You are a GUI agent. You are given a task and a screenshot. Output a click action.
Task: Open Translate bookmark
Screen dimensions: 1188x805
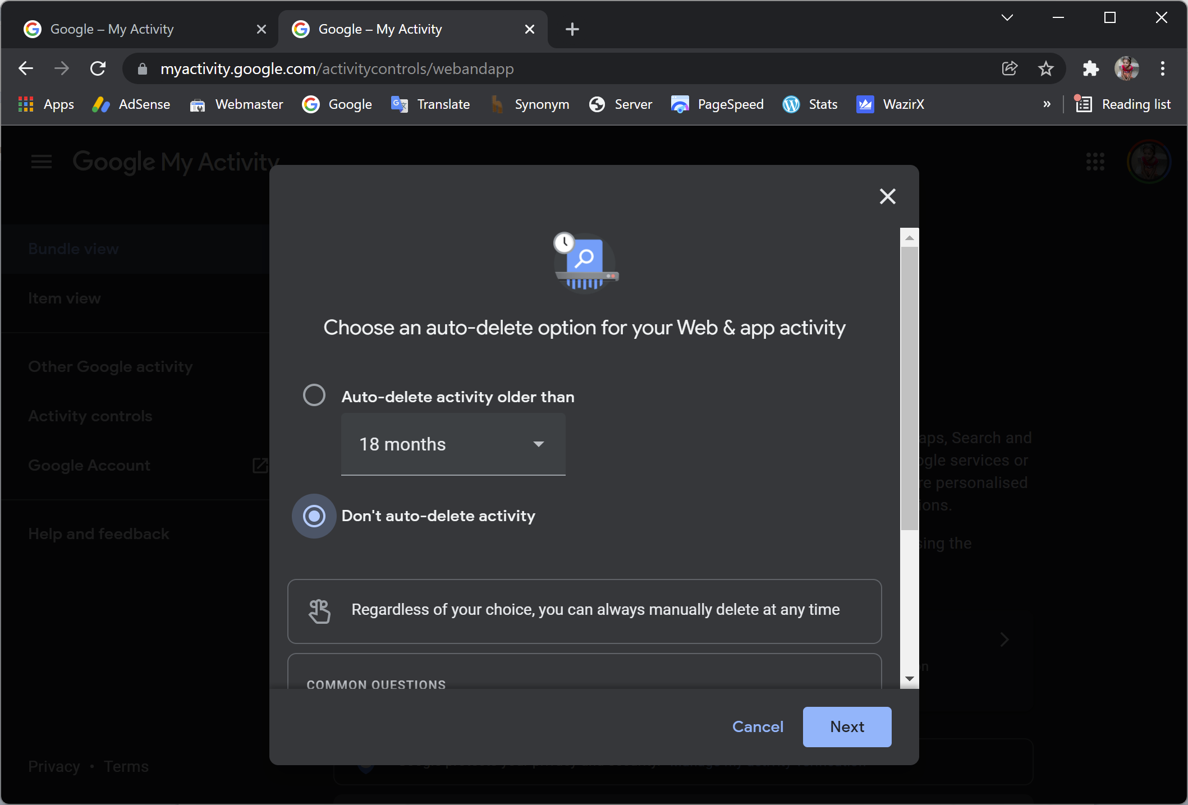[x=430, y=104]
